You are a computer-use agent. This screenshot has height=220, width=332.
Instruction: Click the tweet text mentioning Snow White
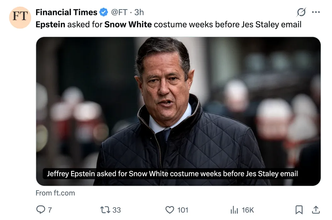[168, 25]
